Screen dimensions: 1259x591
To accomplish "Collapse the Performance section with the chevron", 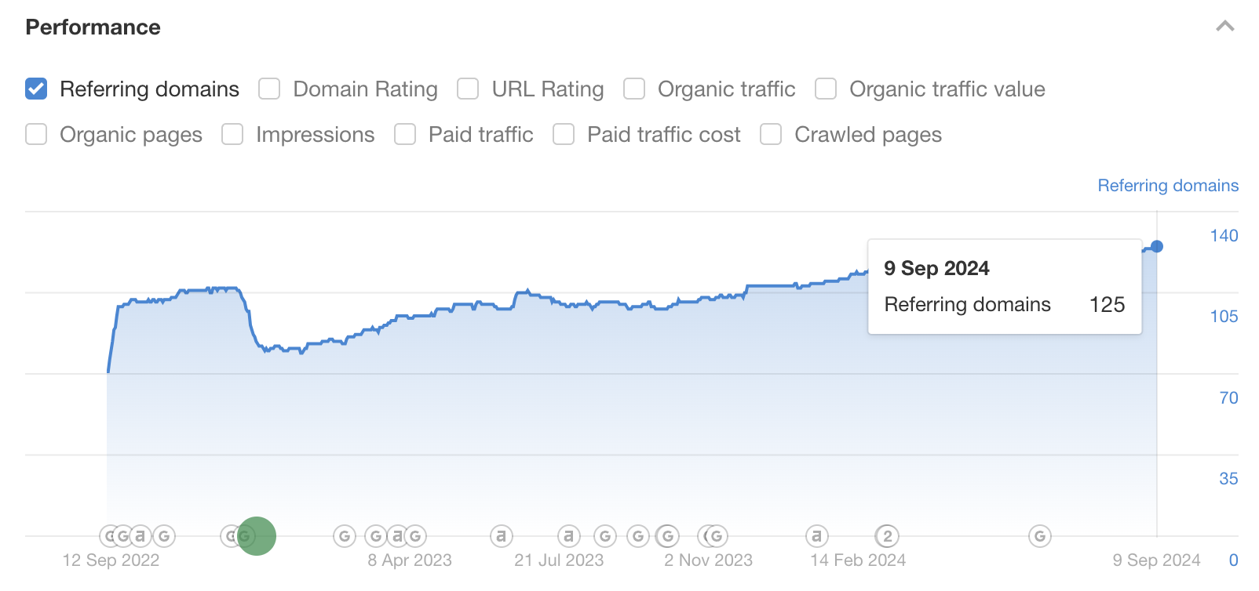I will pos(1225,27).
